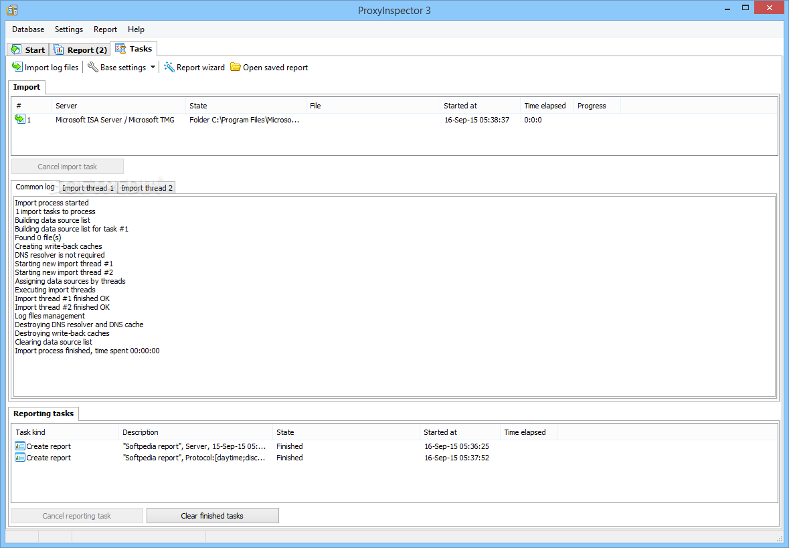Click log line 'Creating write-back caches'
789x548 pixels.
58,246
